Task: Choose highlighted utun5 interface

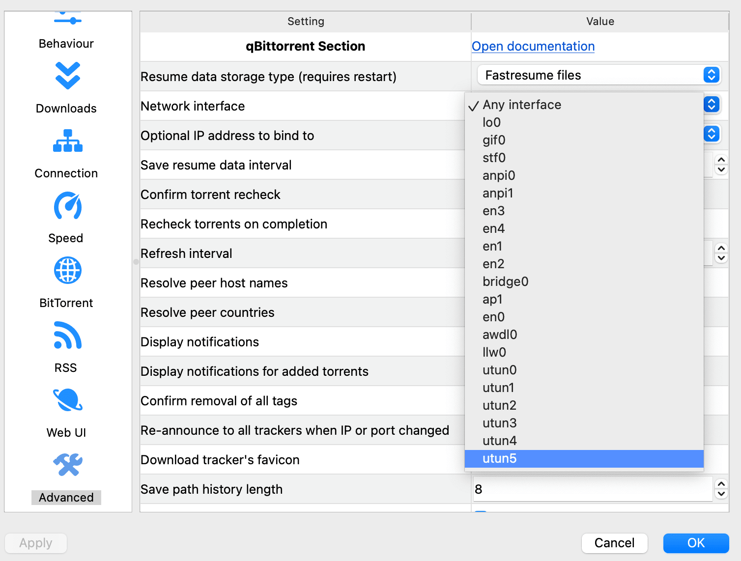Action: 584,458
